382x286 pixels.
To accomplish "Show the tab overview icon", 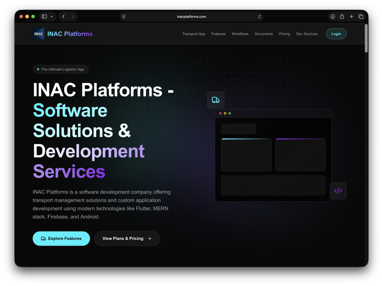I will coord(361,16).
